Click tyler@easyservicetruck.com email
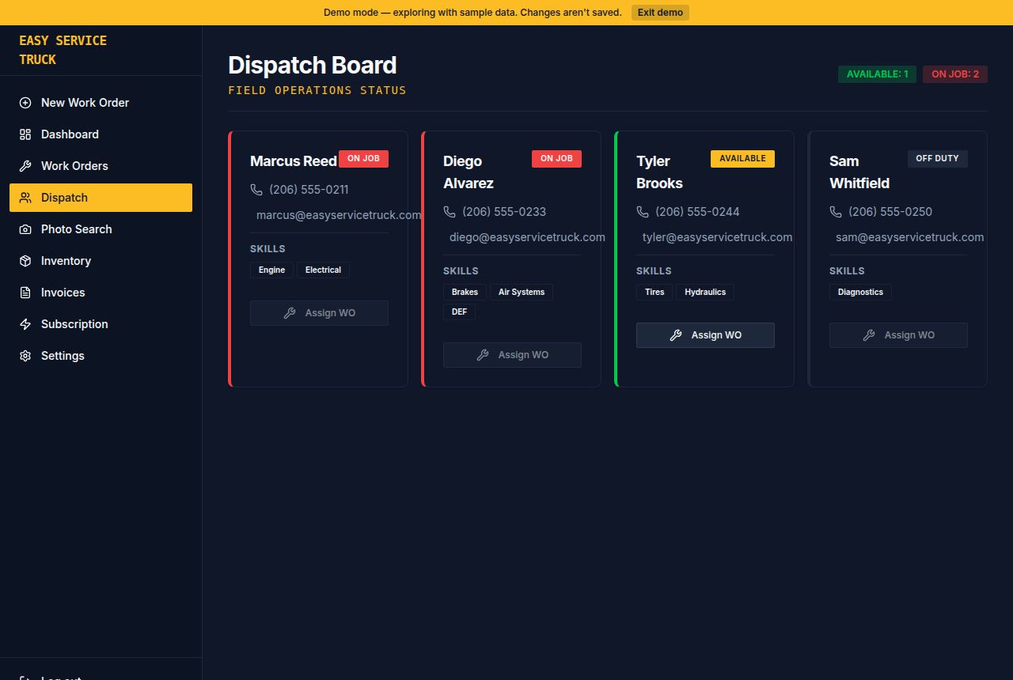The image size is (1013, 680). point(717,237)
